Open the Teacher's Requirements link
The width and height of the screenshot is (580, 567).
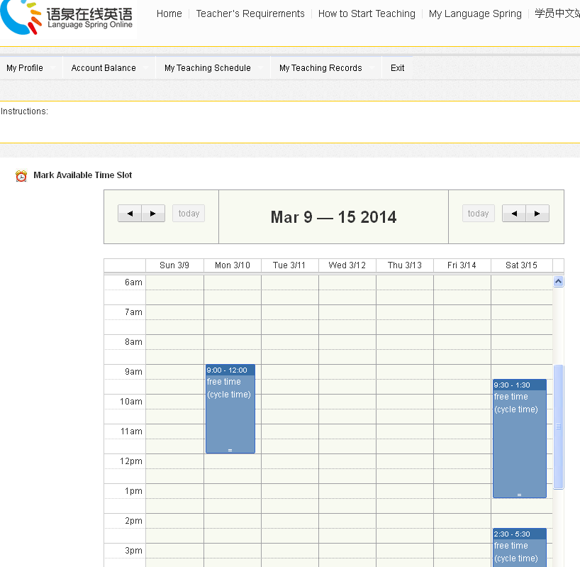tap(250, 13)
